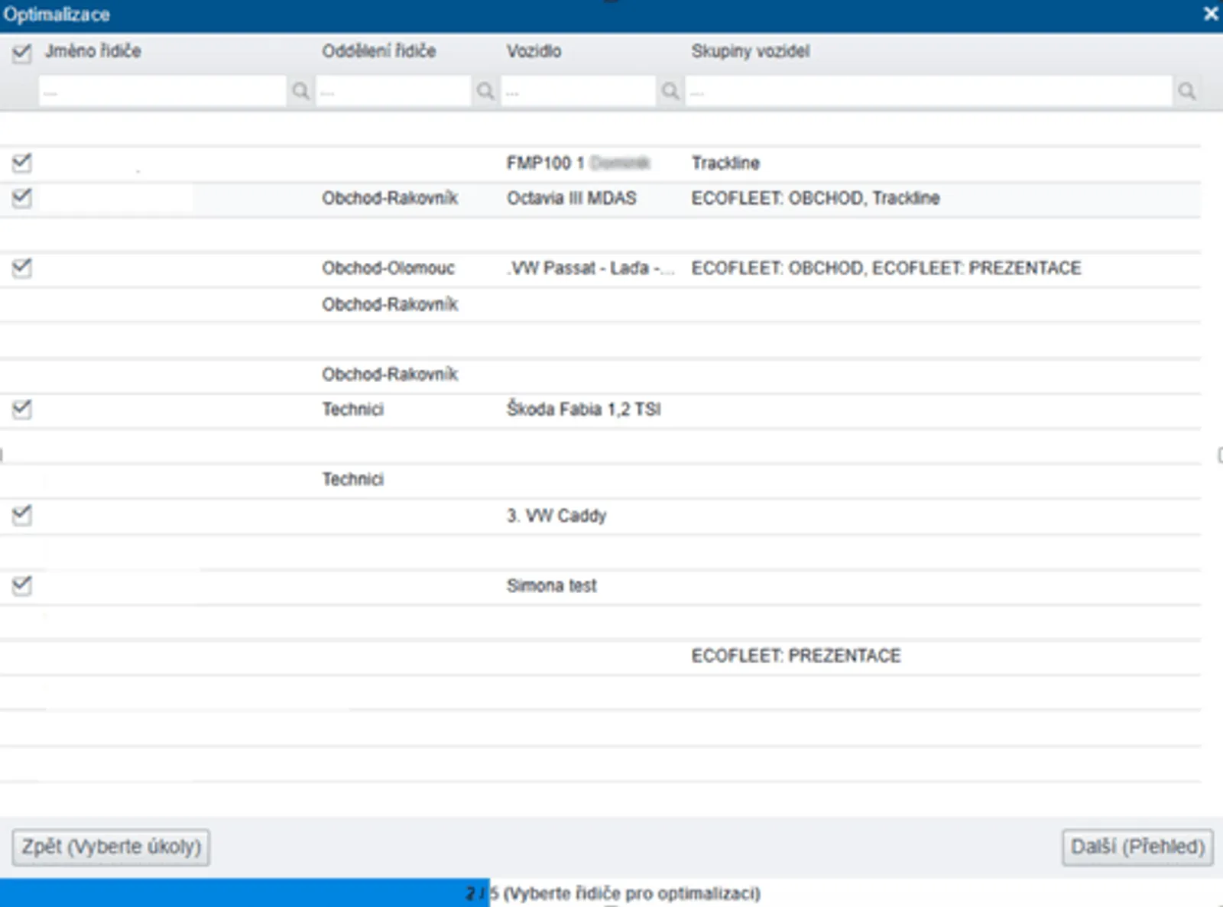Click search icon for driver name filter
The width and height of the screenshot is (1223, 907).
click(300, 92)
